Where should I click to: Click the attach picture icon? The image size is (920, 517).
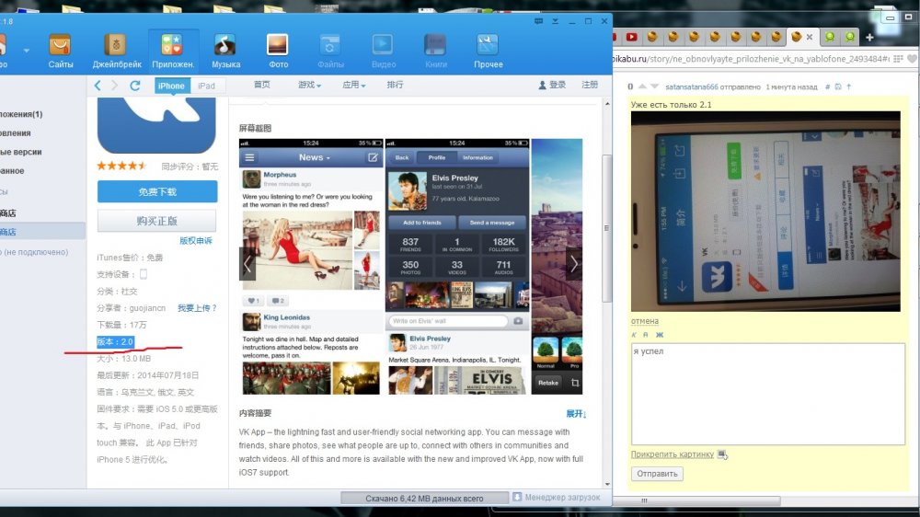click(722, 454)
